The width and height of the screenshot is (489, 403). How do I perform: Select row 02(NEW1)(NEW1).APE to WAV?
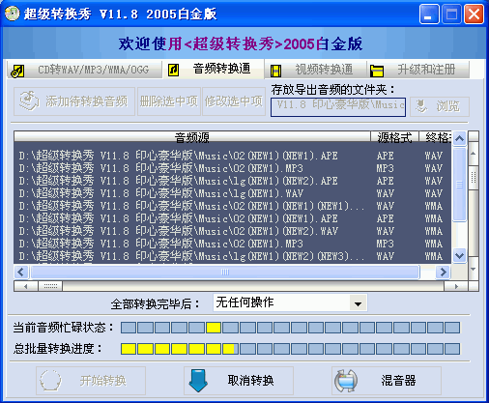[x=233, y=156]
